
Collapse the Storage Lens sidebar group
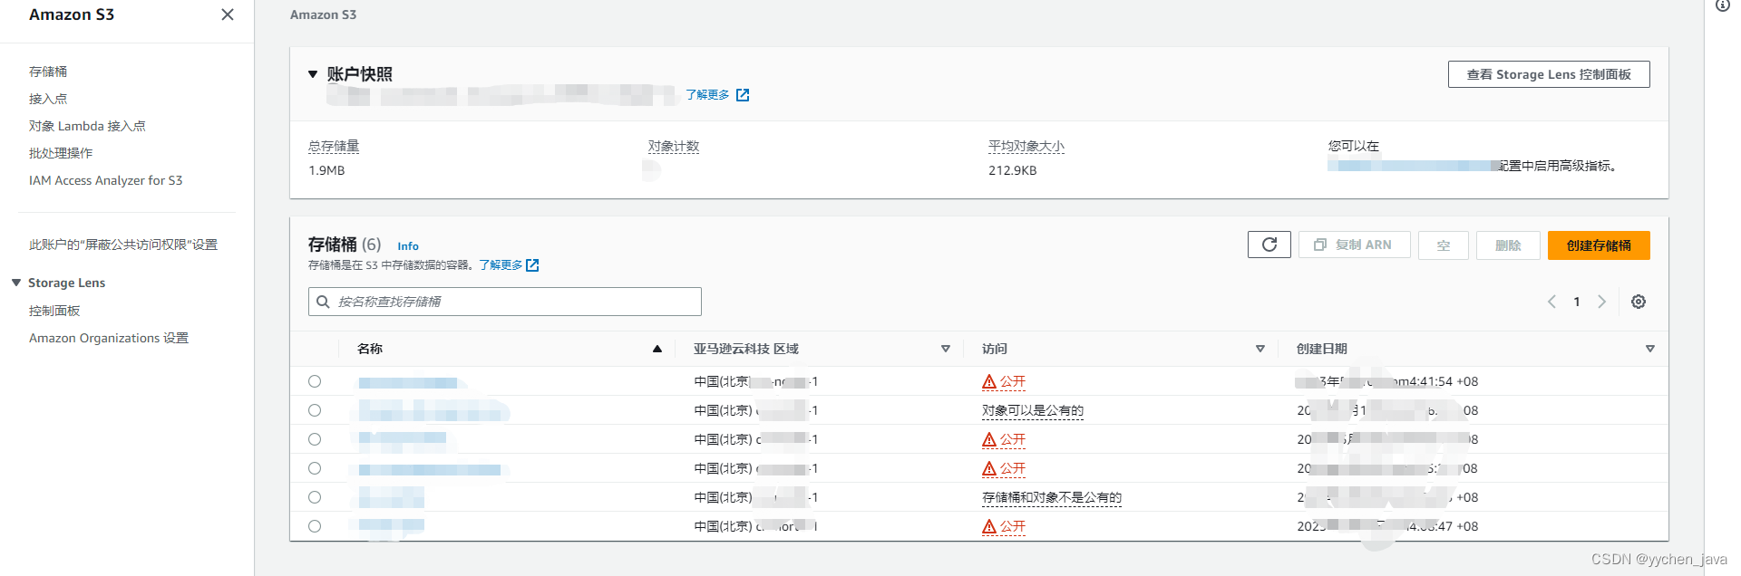(16, 283)
